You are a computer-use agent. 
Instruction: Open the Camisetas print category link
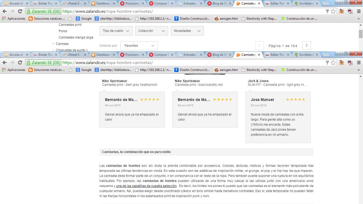[70, 25]
